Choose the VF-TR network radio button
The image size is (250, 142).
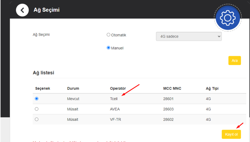click(x=37, y=119)
